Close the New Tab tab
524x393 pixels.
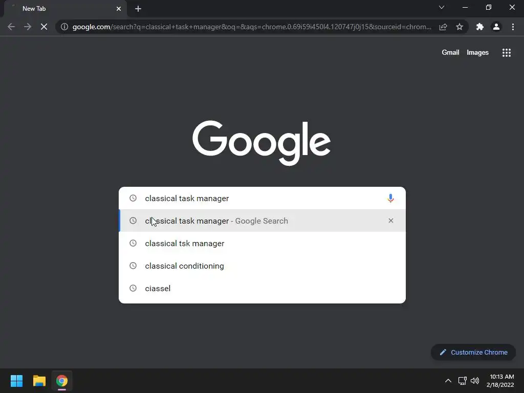click(119, 9)
